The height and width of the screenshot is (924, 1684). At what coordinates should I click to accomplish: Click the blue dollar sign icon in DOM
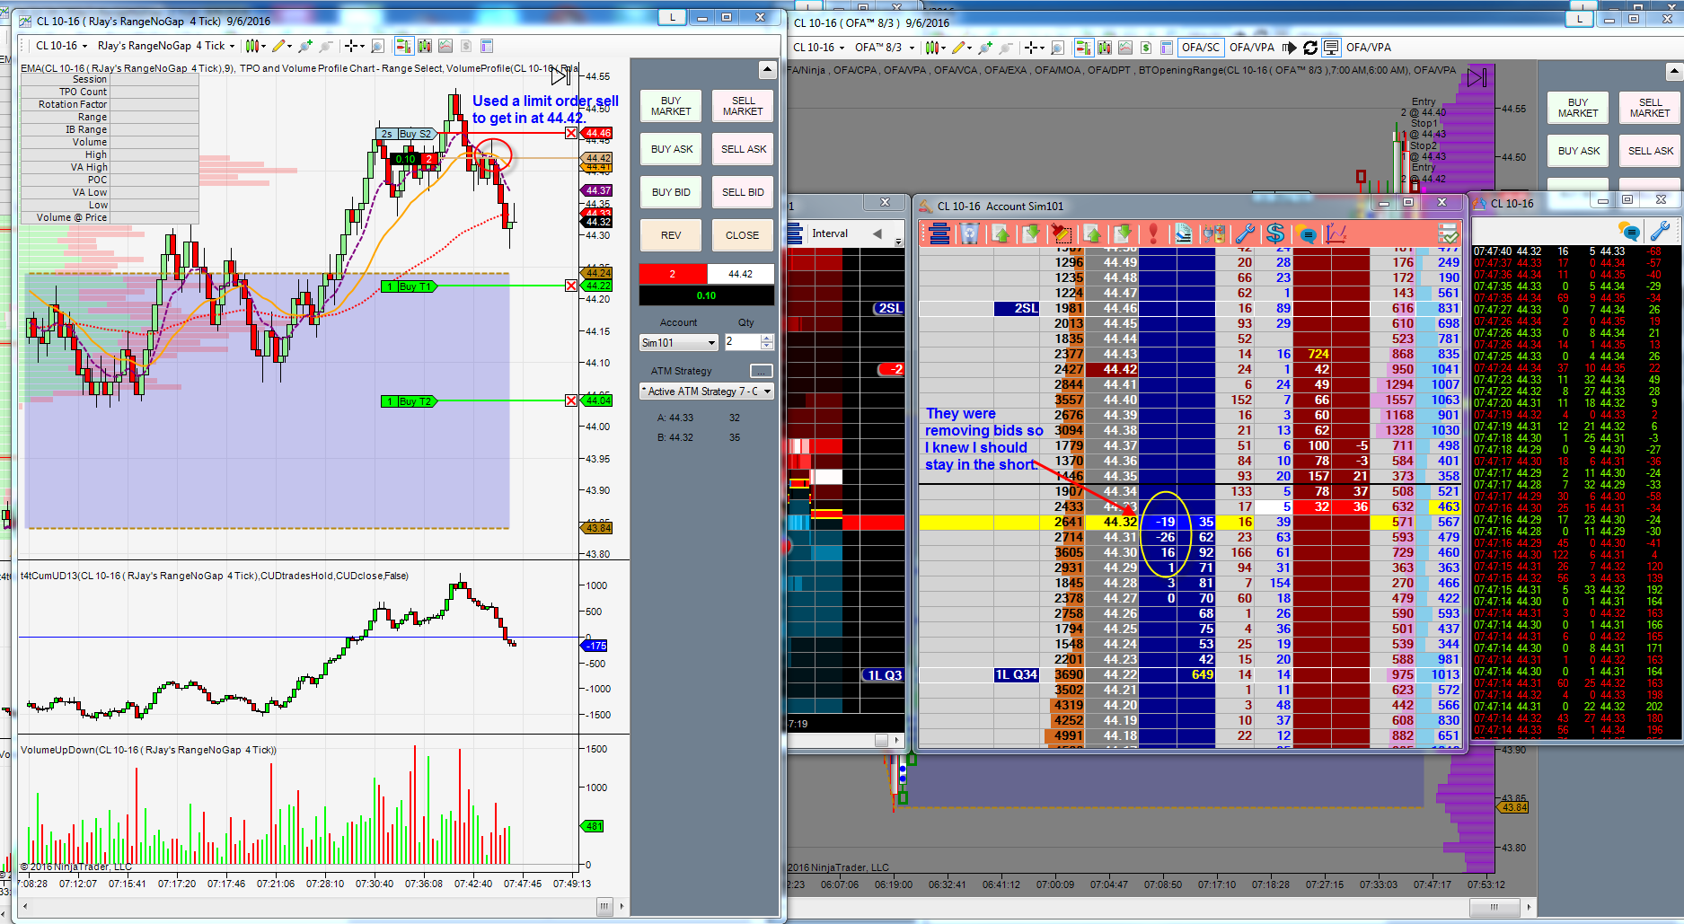pyautogui.click(x=1275, y=234)
